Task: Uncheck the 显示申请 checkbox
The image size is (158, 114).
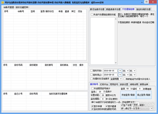Action: (x=92, y=106)
